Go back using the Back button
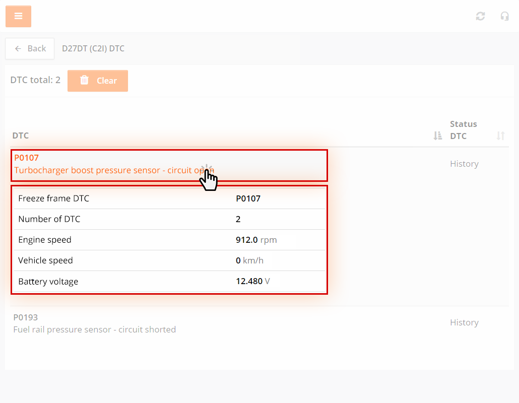Image resolution: width=519 pixels, height=403 pixels. point(30,48)
